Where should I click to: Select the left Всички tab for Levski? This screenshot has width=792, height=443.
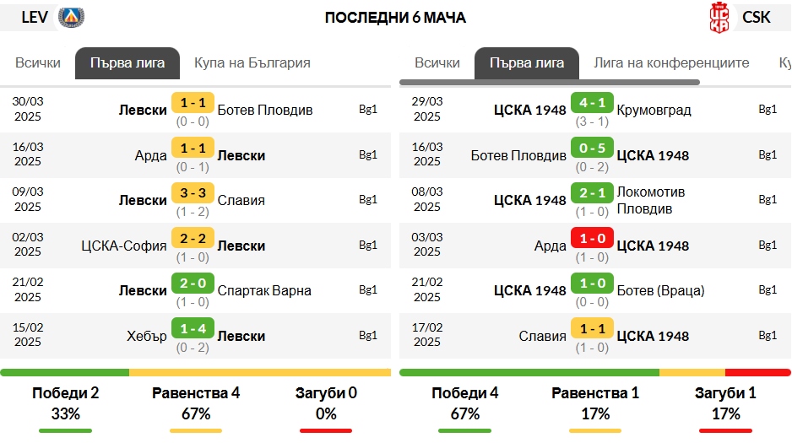pyautogui.click(x=38, y=63)
